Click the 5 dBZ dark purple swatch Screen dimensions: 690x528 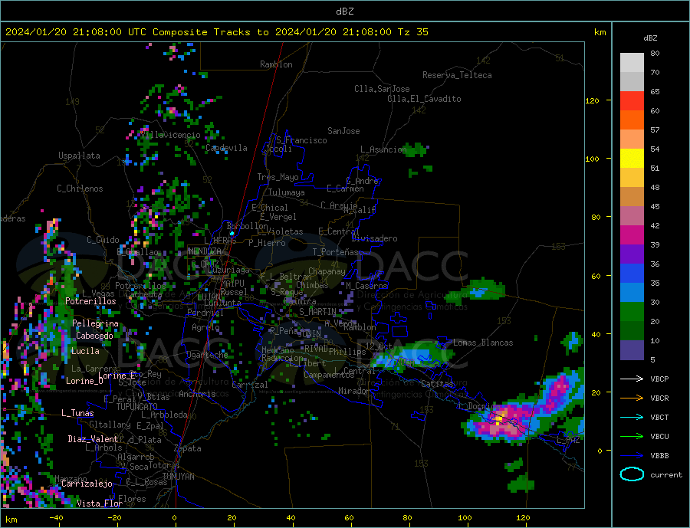632,350
